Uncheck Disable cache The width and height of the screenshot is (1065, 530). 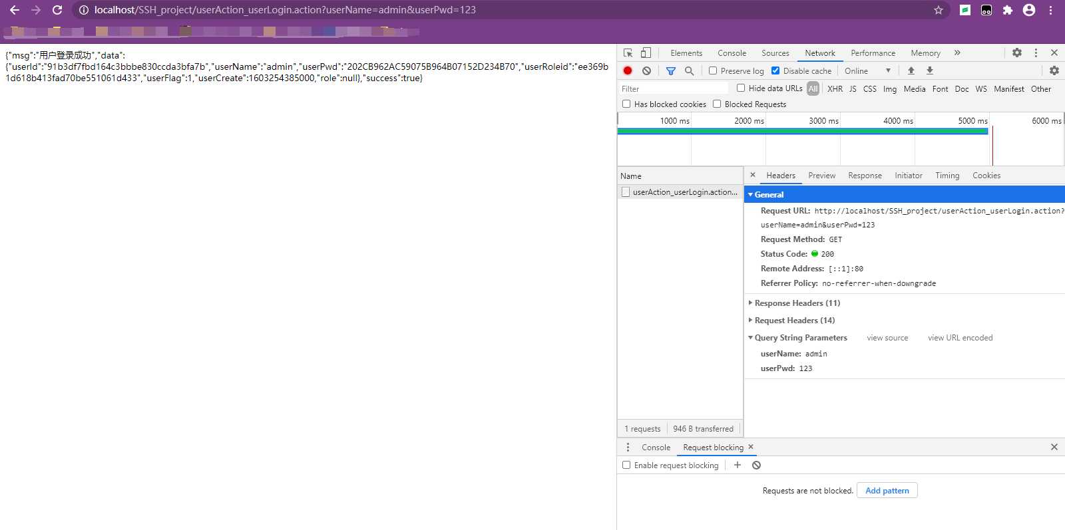click(775, 70)
